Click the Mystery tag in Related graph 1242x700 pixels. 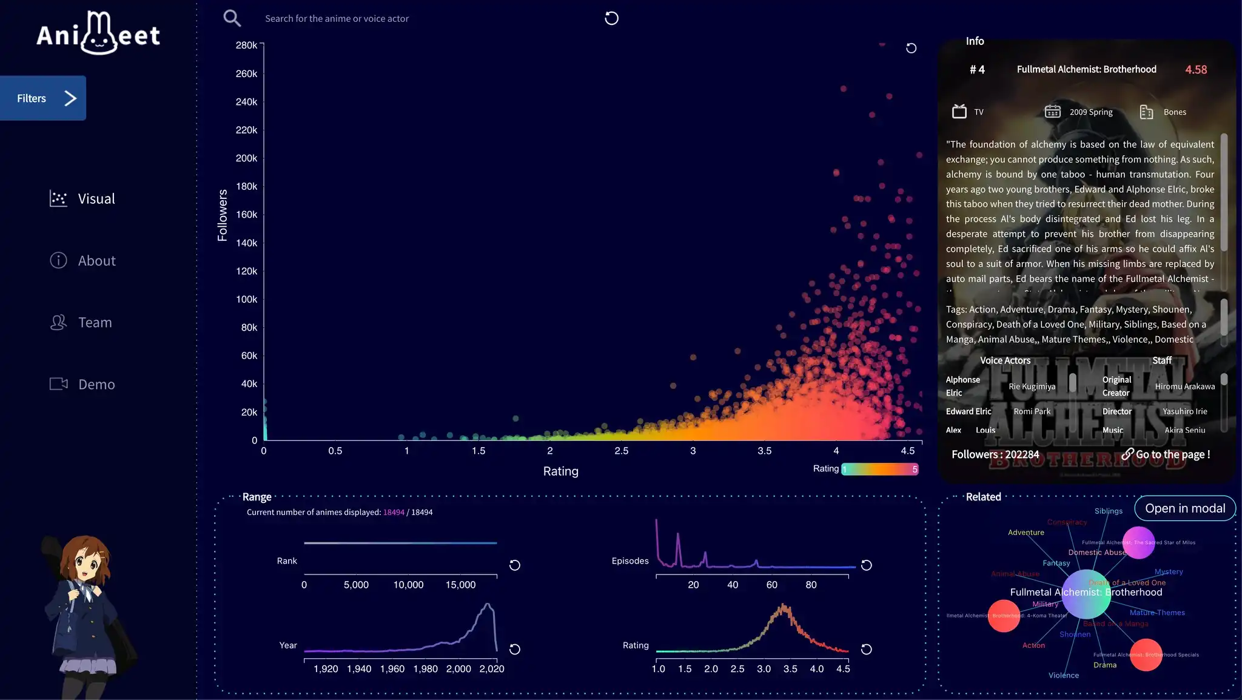tap(1169, 572)
